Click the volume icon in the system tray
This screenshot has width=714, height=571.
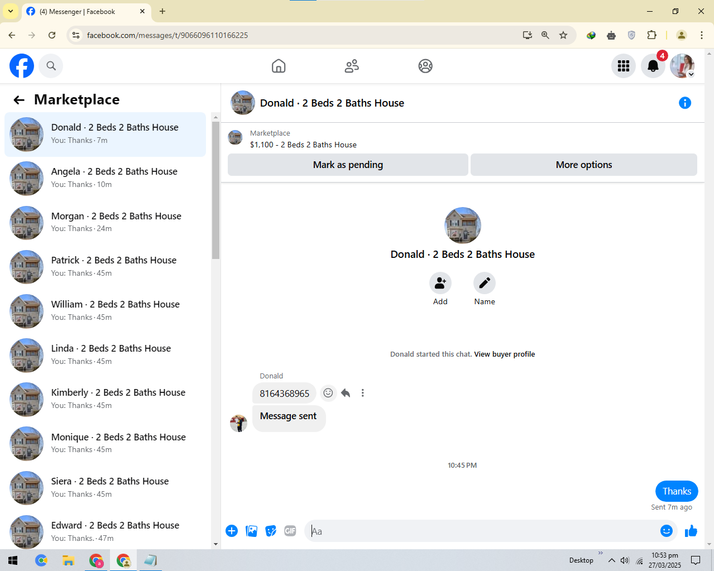coord(625,560)
